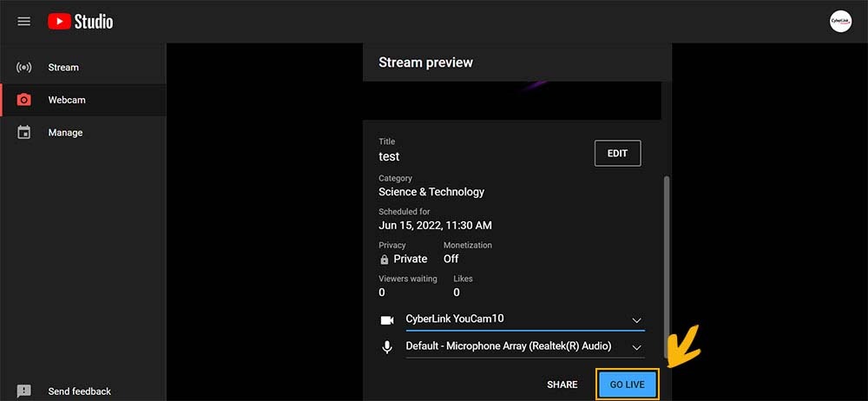Click the red Webcam camera icon
Screen dimensions: 868x401
[x=23, y=101]
